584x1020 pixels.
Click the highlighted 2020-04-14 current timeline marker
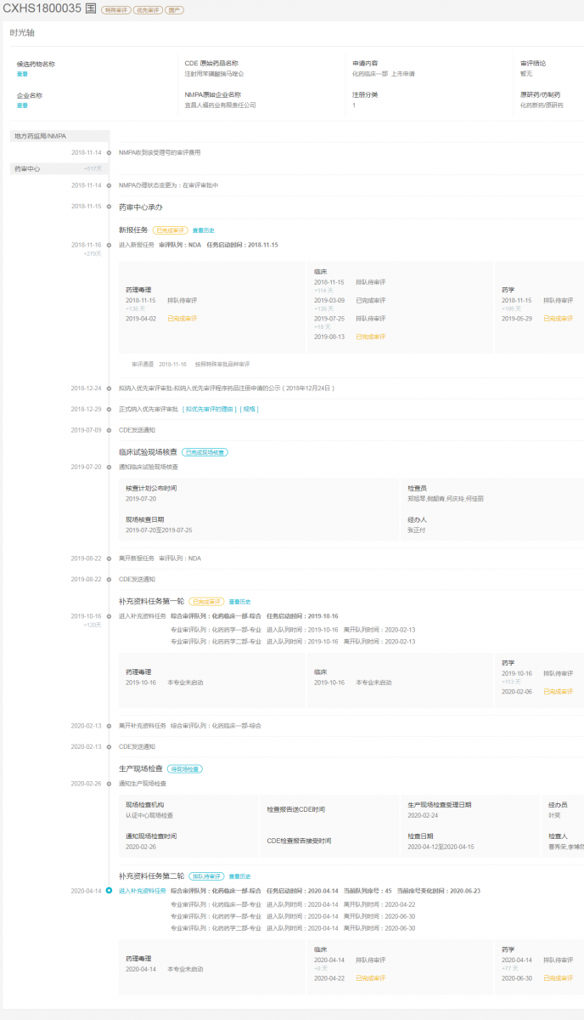[109, 891]
